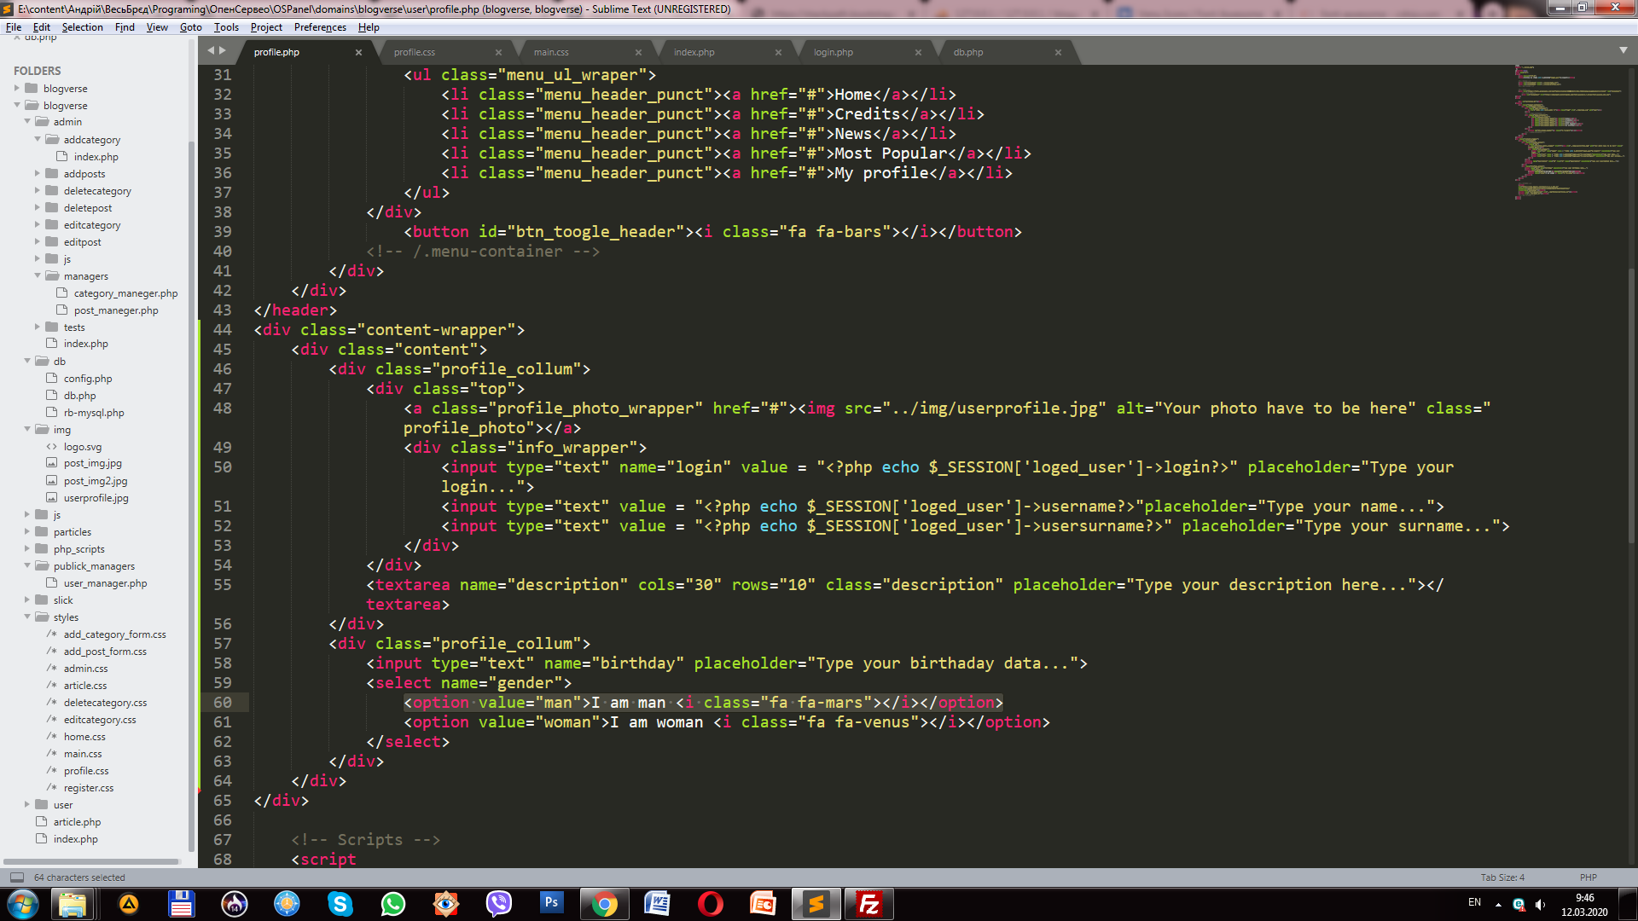Open Windows Start menu
Viewport: 1638px width, 921px height.
[22, 904]
